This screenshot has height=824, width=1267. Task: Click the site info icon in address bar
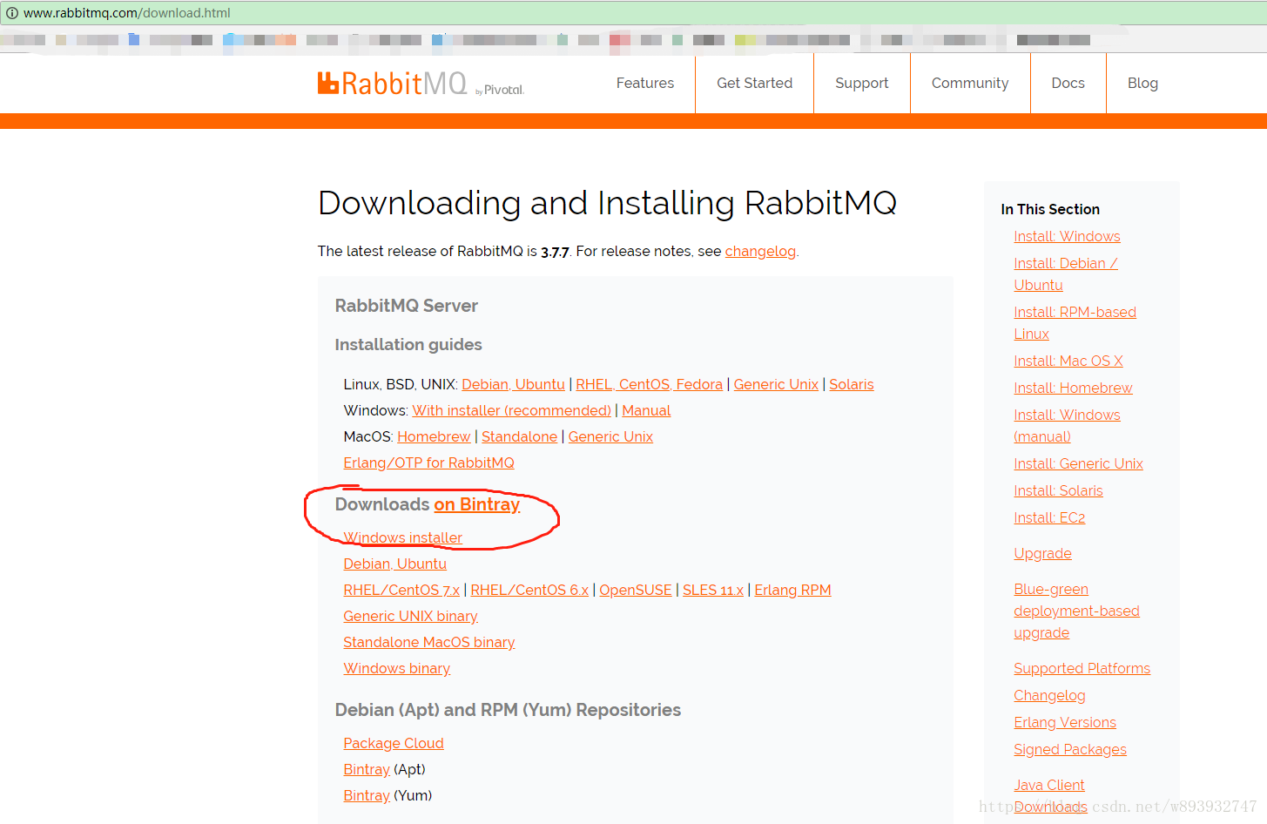pos(12,13)
